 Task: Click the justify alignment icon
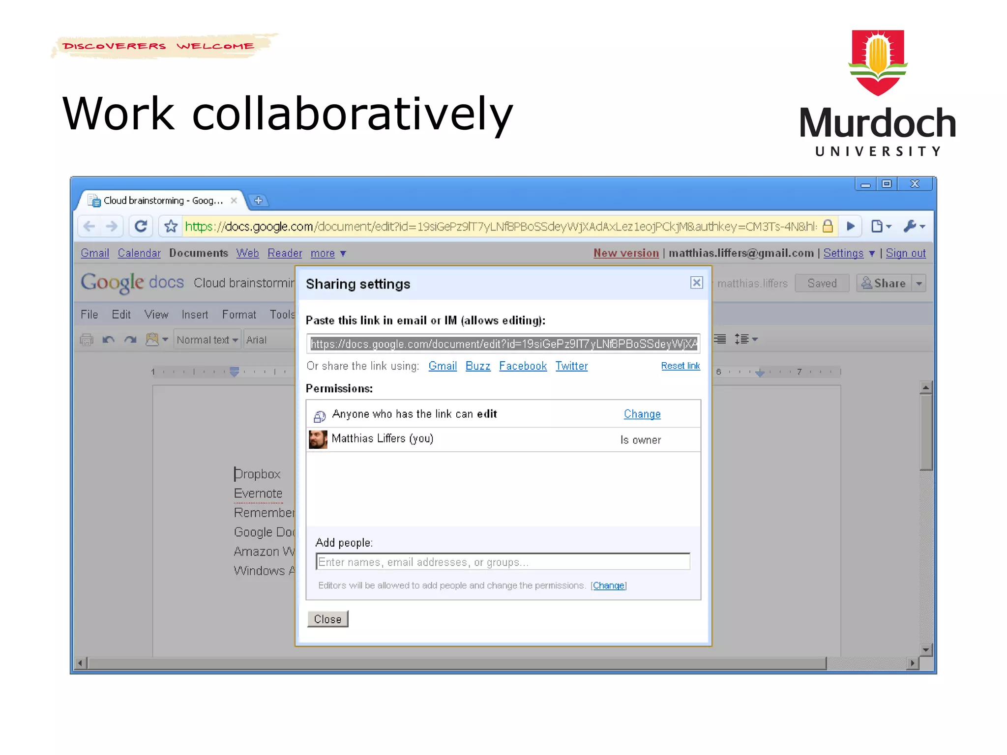[720, 339]
